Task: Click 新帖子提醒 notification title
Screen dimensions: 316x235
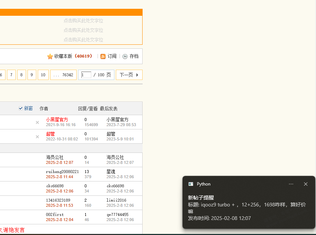Action: coord(201,198)
